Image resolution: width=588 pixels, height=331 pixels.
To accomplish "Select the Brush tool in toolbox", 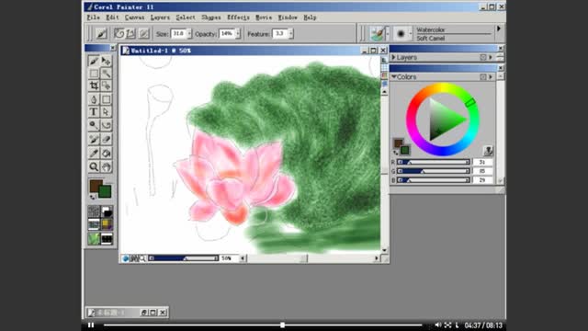I will [x=94, y=61].
